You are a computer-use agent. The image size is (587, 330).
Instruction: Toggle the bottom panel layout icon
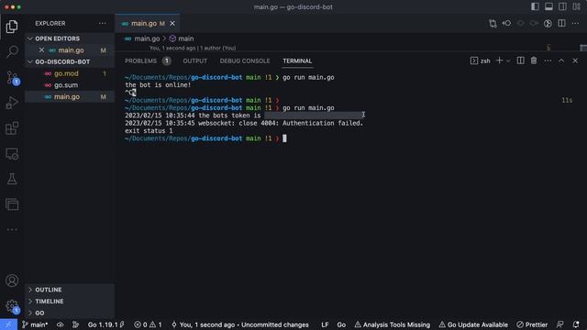tap(548, 6)
